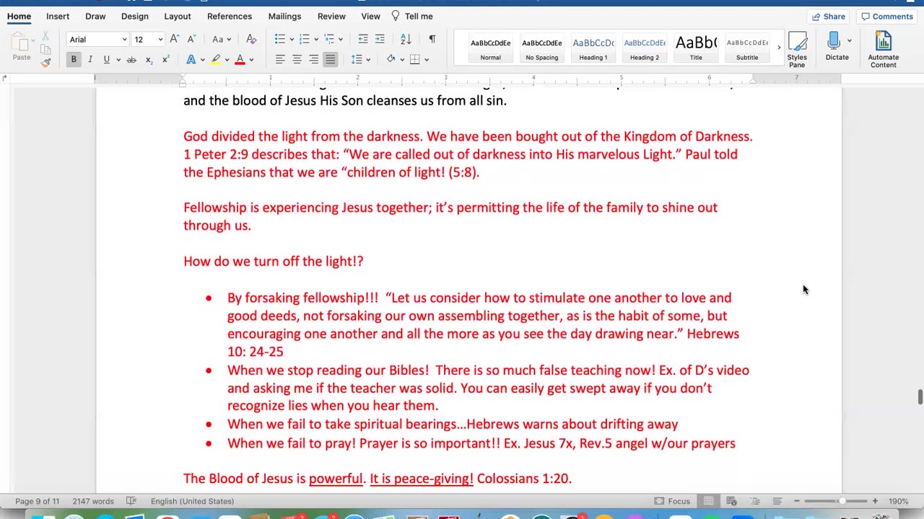The width and height of the screenshot is (924, 519).
Task: Click the multilevel list icon
Action: click(x=329, y=39)
